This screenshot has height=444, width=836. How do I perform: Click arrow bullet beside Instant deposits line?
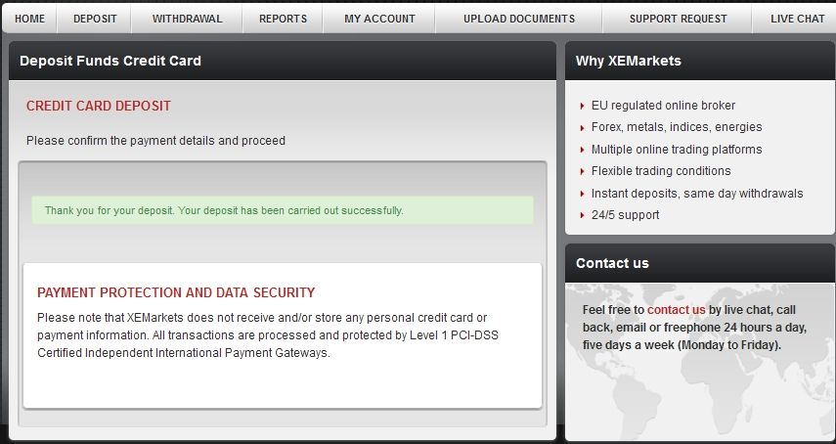[582, 194]
